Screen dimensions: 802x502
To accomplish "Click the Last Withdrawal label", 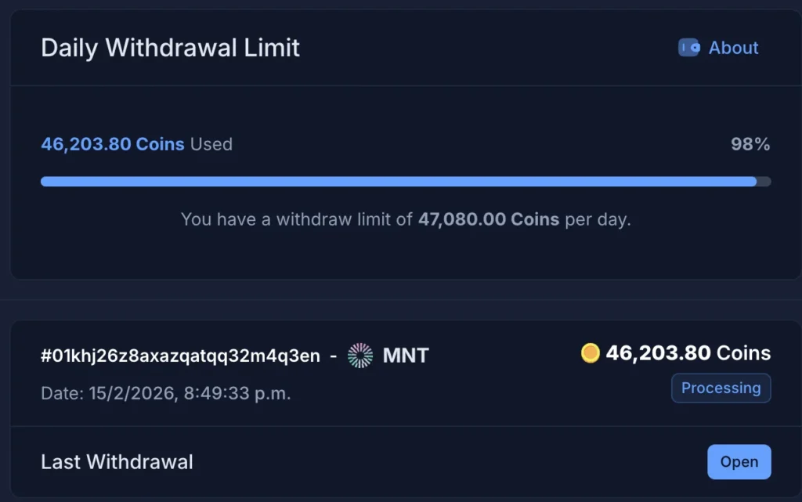I will click(x=117, y=462).
